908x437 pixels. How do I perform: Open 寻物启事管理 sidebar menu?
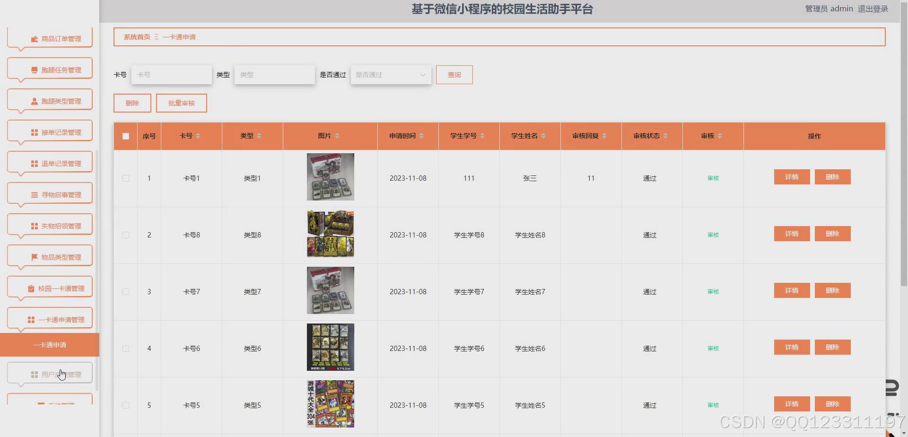tap(50, 194)
